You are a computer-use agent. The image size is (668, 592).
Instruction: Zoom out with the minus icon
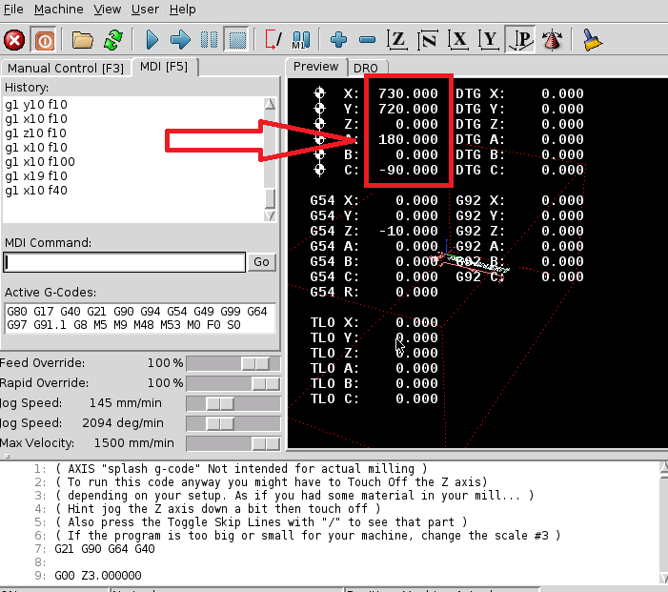(x=367, y=40)
